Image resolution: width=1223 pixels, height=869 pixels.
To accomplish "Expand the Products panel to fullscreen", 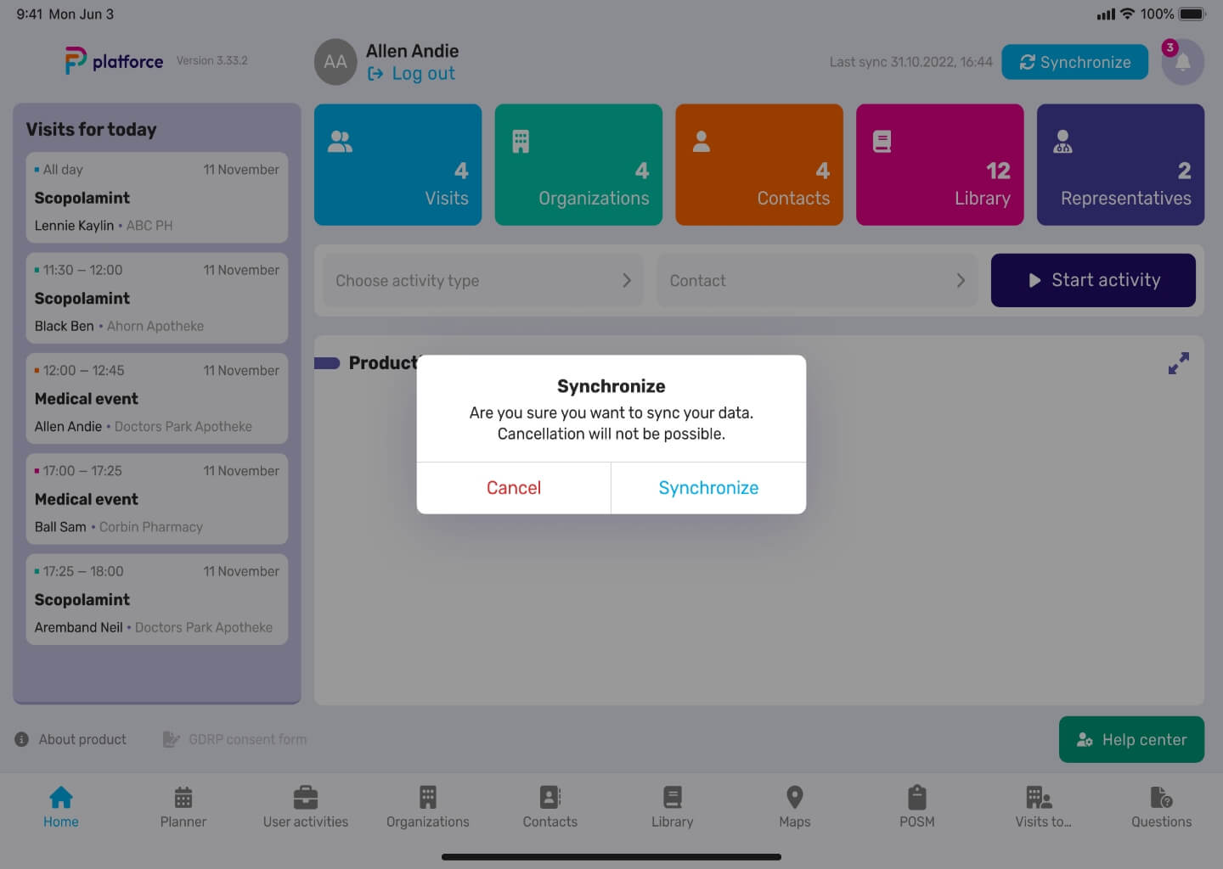I will [1179, 363].
